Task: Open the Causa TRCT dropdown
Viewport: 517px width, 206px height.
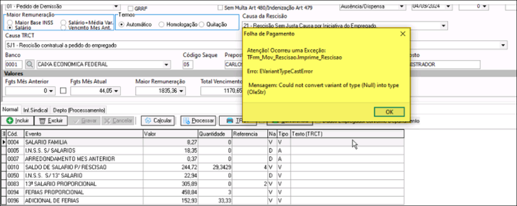Action: pyautogui.click(x=504, y=45)
